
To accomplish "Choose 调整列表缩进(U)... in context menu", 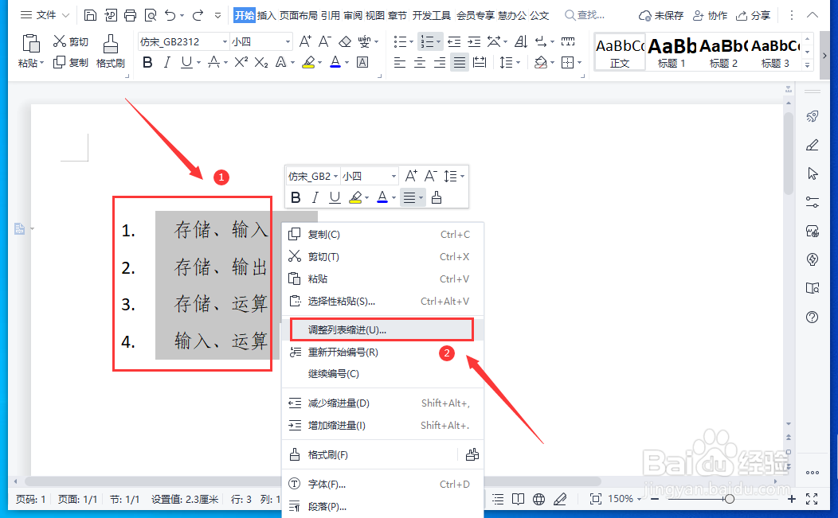I will (382, 329).
